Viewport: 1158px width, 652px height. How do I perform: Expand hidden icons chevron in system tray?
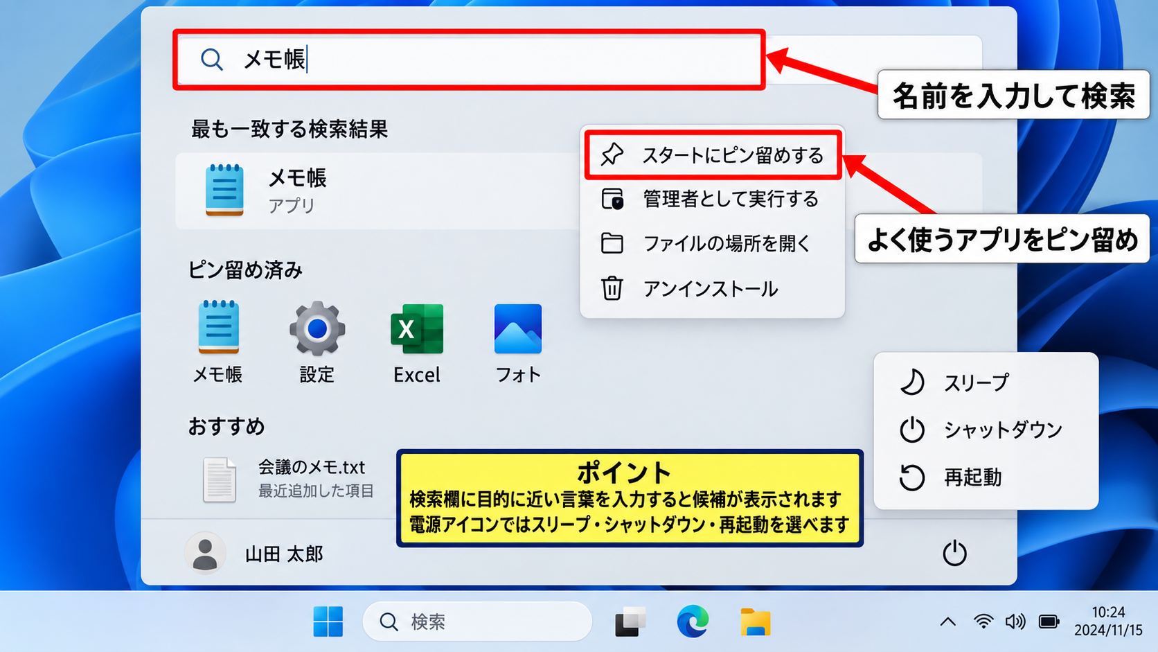pos(948,622)
